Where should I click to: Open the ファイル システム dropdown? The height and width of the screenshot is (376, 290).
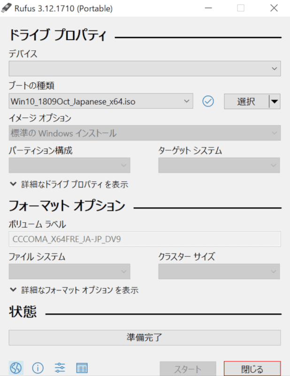pos(69,272)
